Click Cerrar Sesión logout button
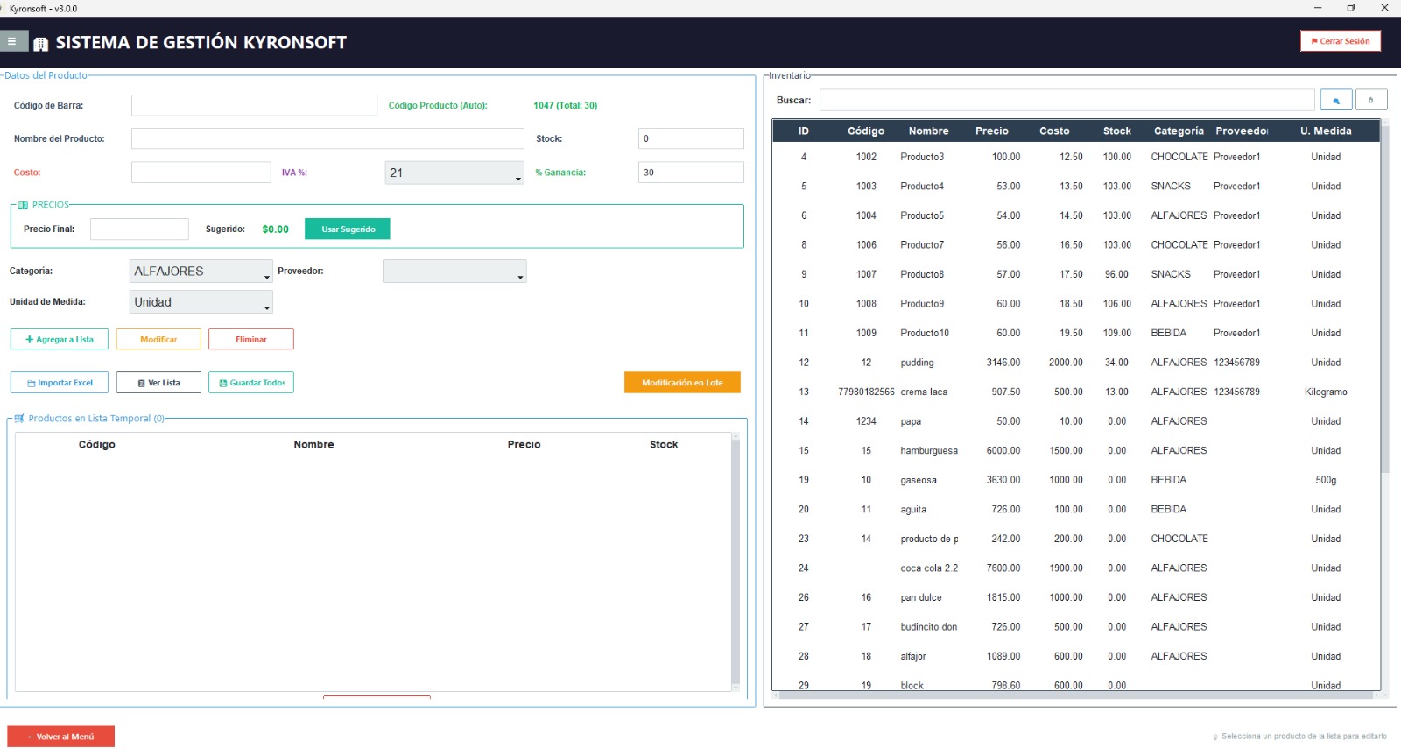 1340,41
